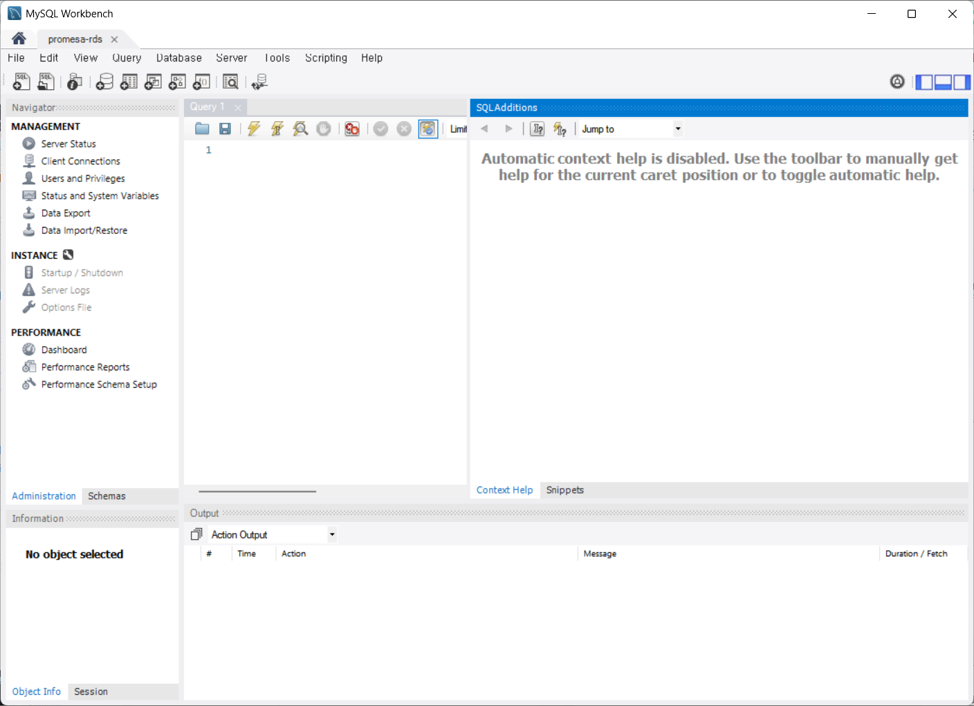The height and width of the screenshot is (706, 974).
Task: Open the Edit menu
Action: (x=48, y=58)
